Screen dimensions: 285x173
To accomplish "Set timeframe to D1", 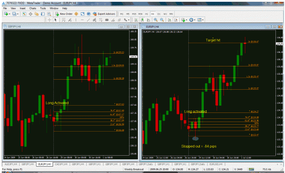I will coord(159,14).
